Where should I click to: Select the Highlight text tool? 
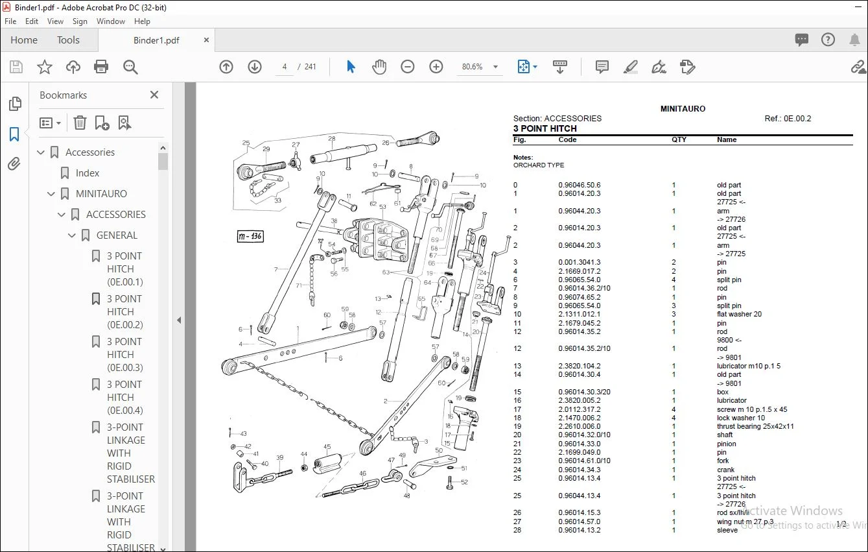[x=630, y=67]
